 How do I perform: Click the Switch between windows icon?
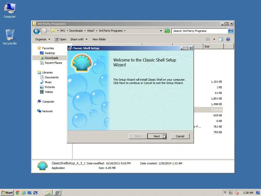click(35, 193)
